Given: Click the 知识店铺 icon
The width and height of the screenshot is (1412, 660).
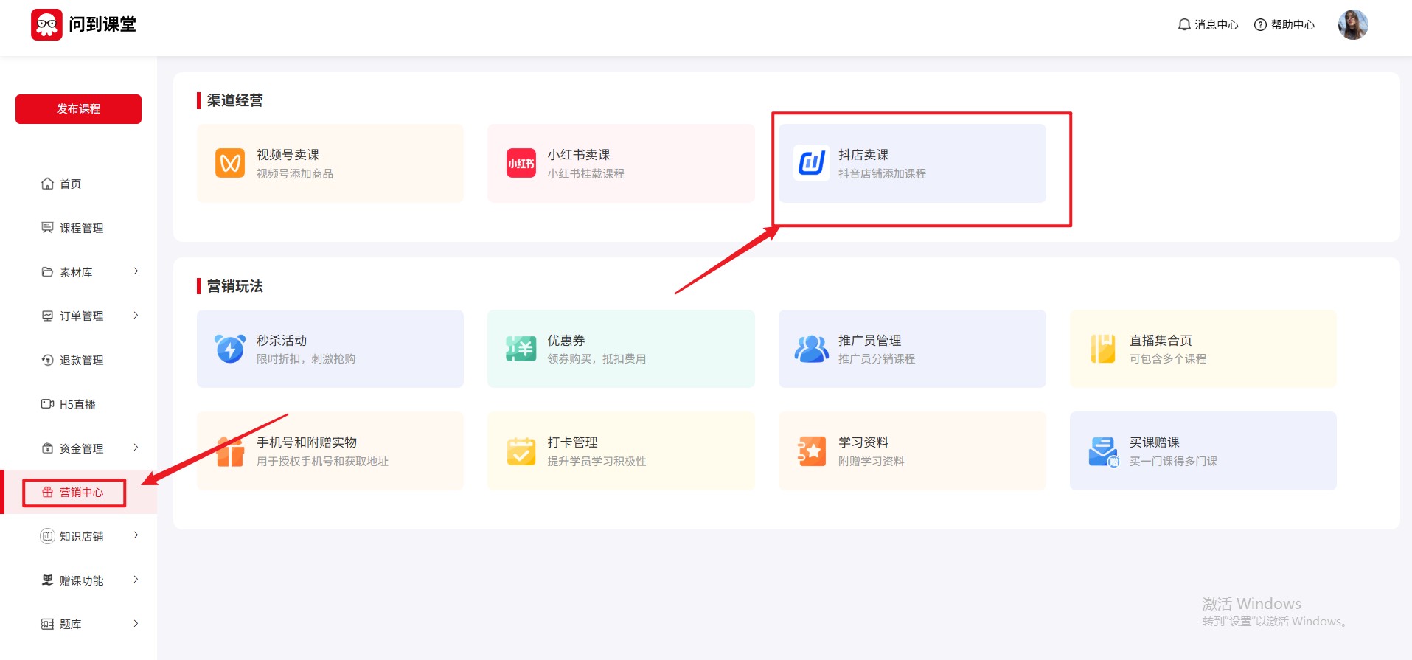Looking at the screenshot, I should pos(47,536).
